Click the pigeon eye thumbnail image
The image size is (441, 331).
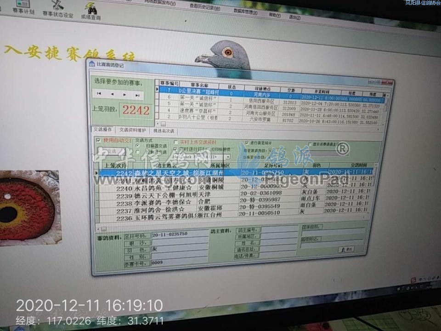coord(29,208)
